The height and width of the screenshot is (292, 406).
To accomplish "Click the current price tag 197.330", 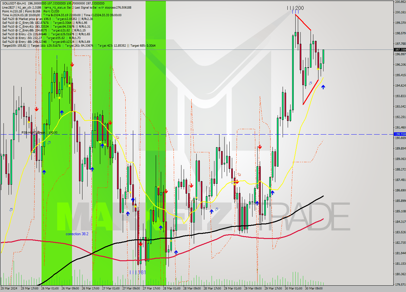I will [x=400, y=50].
